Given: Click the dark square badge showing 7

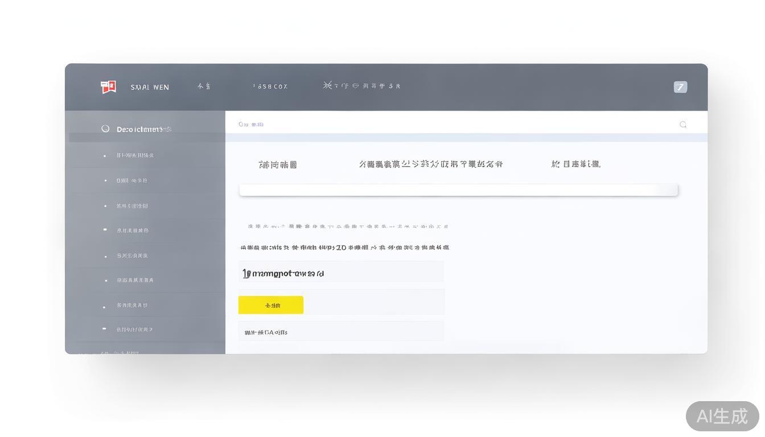Looking at the screenshot, I should pos(680,86).
